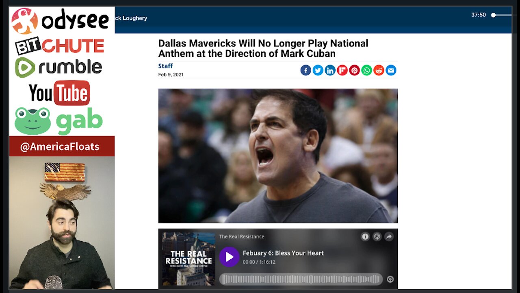Share the article on Flipboard

click(342, 70)
